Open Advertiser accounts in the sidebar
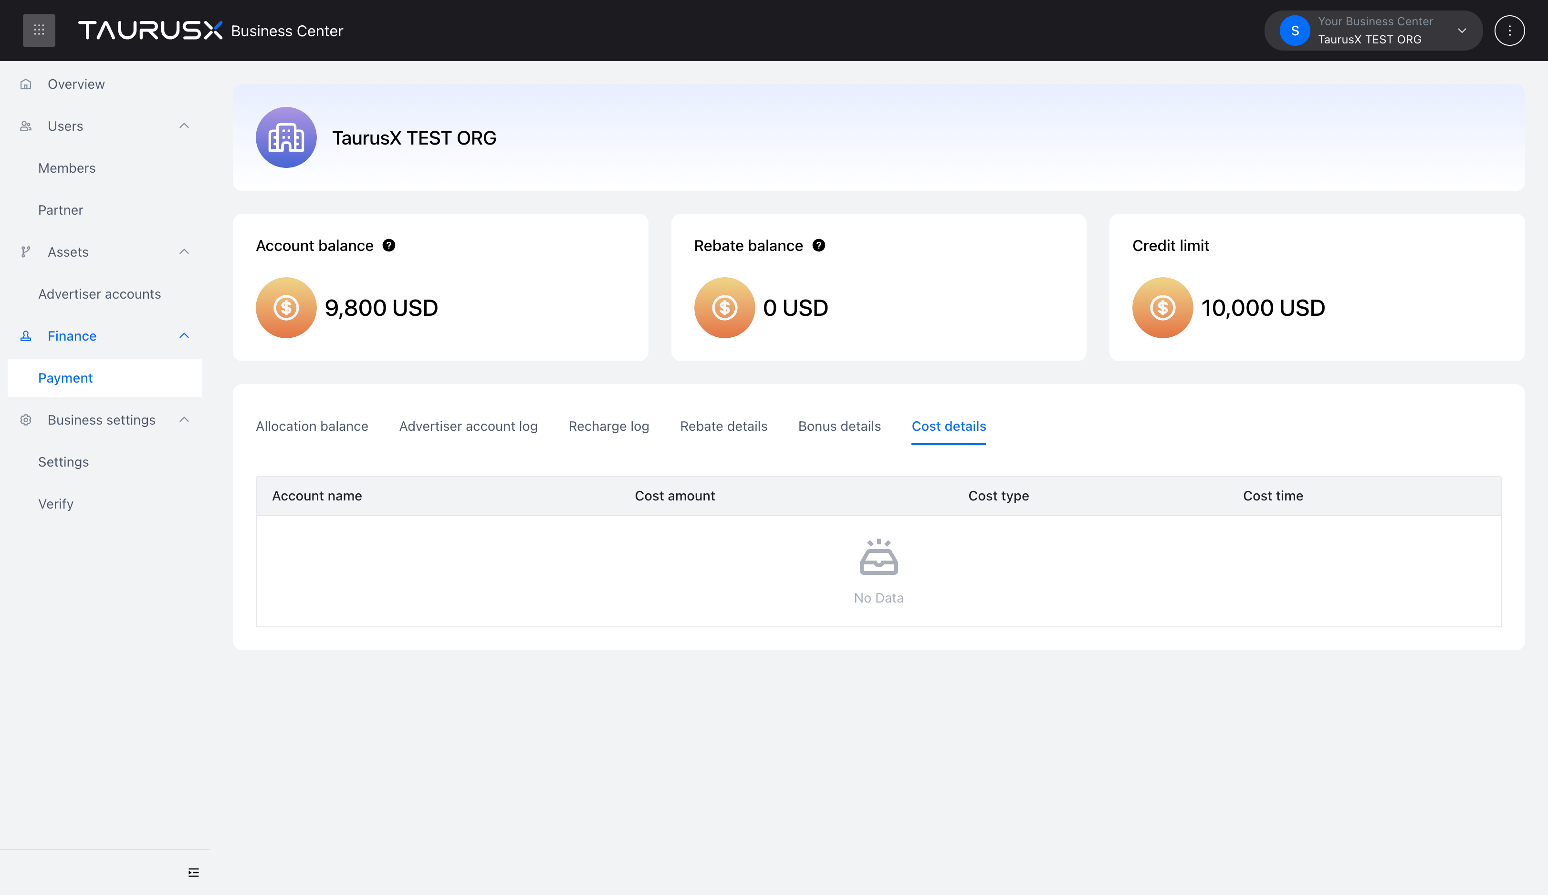This screenshot has height=895, width=1548. [100, 294]
